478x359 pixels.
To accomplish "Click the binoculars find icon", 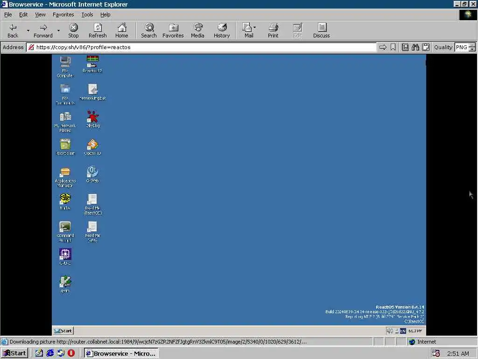I will (415, 47).
